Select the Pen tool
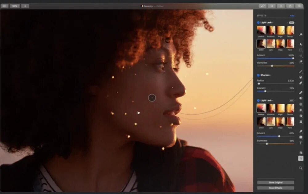 tap(301, 131)
